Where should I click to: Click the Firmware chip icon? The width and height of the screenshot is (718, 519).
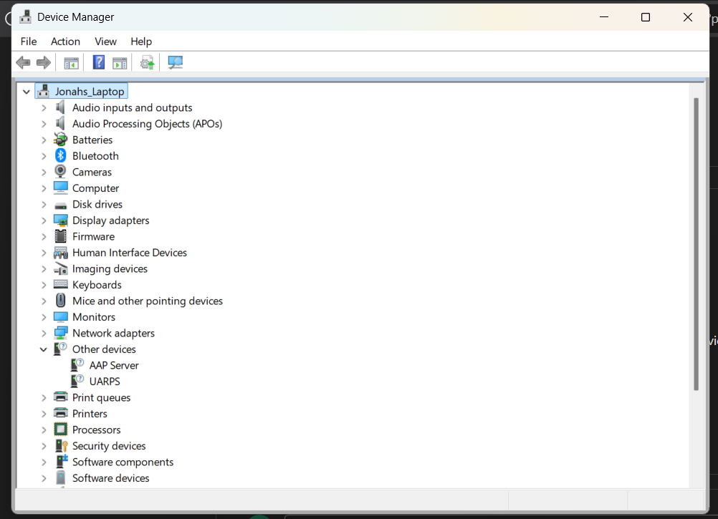pos(60,236)
